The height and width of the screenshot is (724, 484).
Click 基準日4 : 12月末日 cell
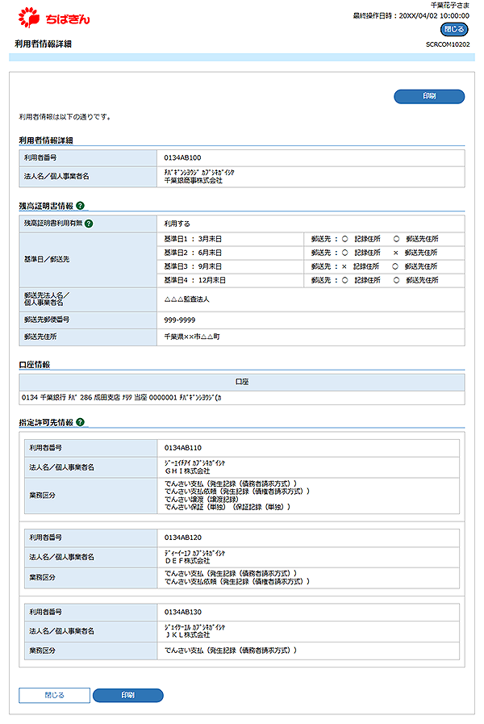pos(230,280)
